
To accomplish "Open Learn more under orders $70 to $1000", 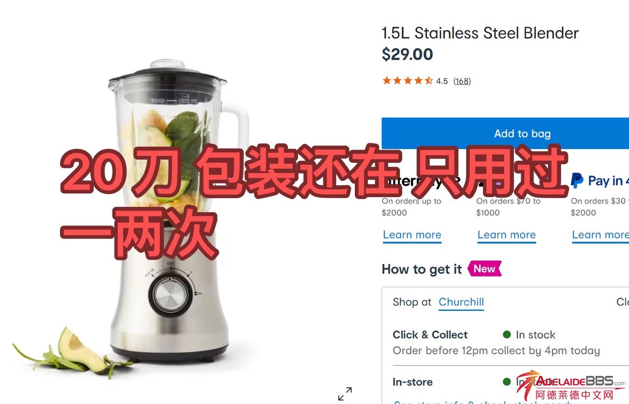I will click(506, 235).
